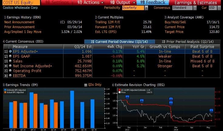Screen dimensions: 223x131
Task: Select the Net Income Adjusted+ radio button
Action: [10, 66]
